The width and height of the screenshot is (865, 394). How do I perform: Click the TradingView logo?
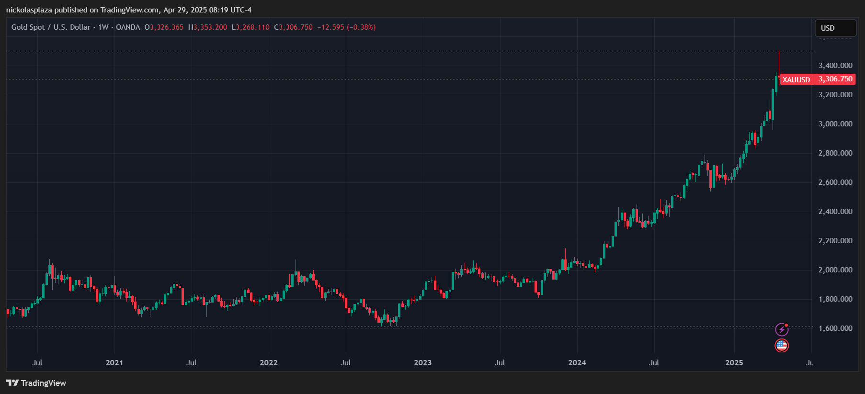36,383
